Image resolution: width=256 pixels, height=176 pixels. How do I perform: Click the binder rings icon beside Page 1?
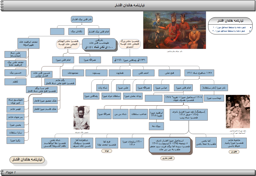point(2,172)
